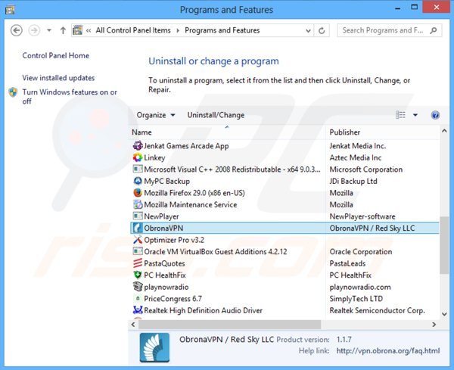Open the ObronaVPN faq.html help link
The height and width of the screenshot is (370, 454).
pos(388,351)
